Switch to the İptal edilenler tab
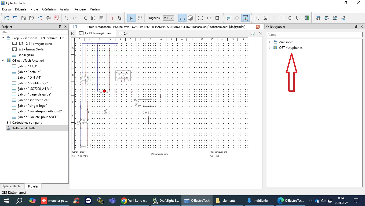365x206 pixels. click(x=12, y=186)
